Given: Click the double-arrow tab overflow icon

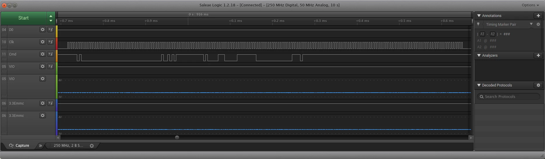Looking at the screenshot, I should [x=40, y=146].
